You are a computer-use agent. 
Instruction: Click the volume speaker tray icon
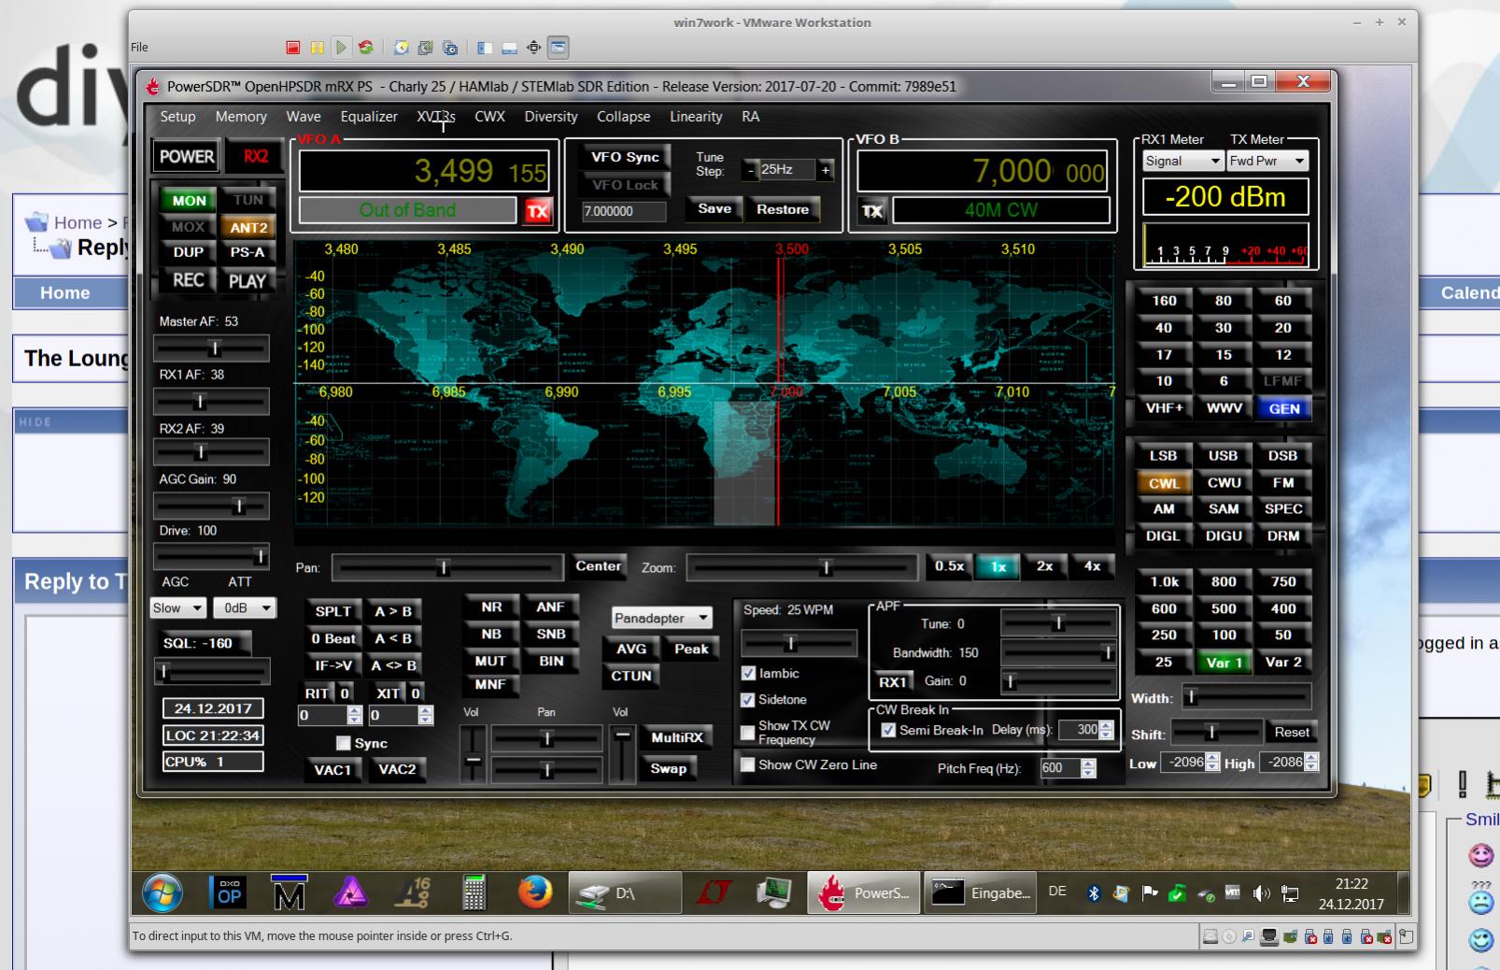(x=1262, y=893)
